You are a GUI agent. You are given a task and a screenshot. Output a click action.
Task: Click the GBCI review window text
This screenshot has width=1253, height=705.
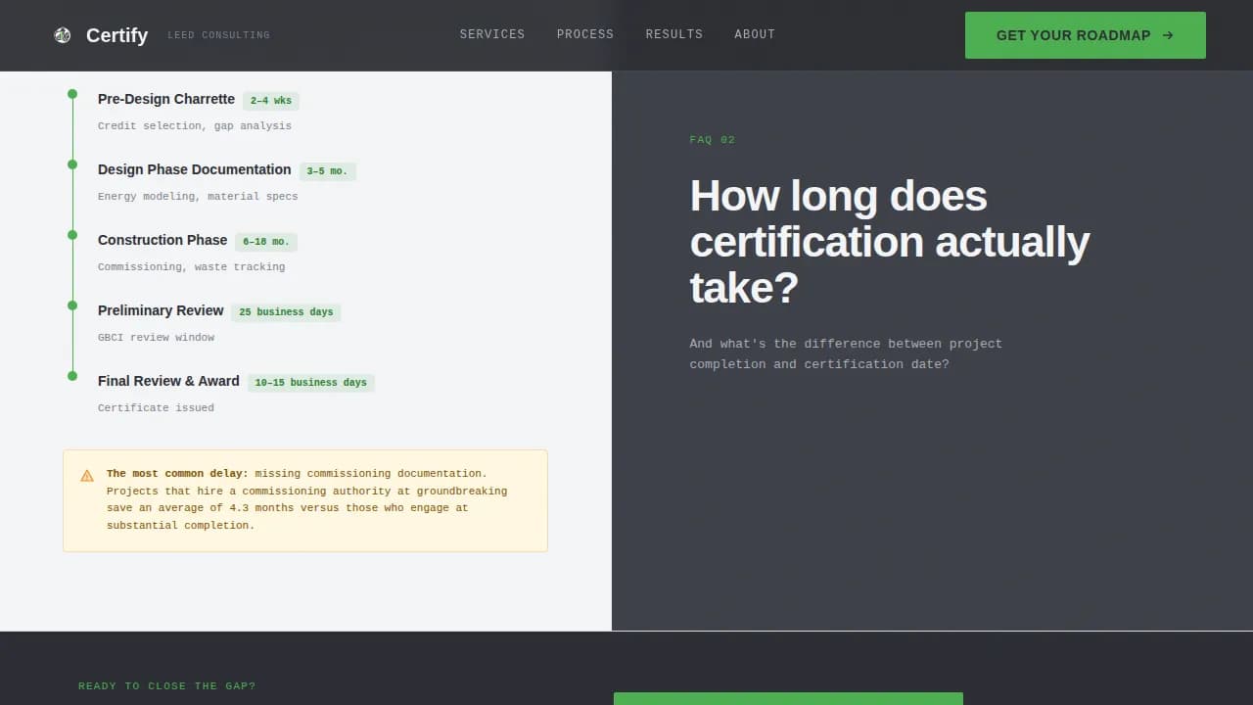pyautogui.click(x=157, y=337)
